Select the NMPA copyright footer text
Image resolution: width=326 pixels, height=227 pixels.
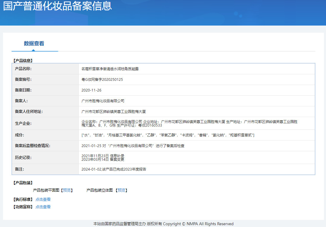163,224
